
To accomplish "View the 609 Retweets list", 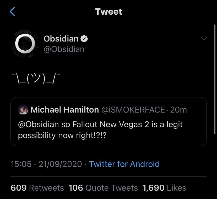I will [x=37, y=188].
